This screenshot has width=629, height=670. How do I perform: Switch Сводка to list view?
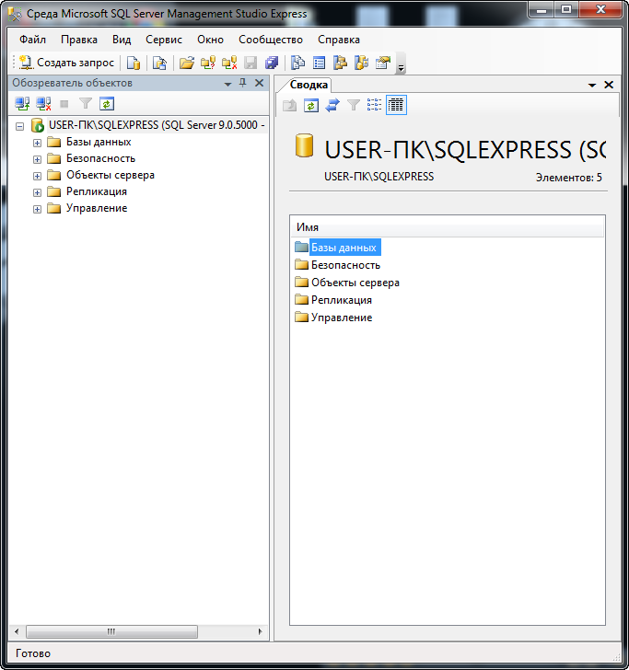(x=374, y=105)
